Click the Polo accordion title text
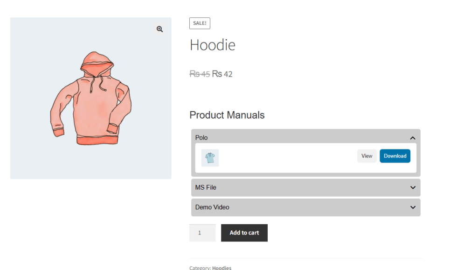The height and width of the screenshot is (270, 457). [201, 137]
